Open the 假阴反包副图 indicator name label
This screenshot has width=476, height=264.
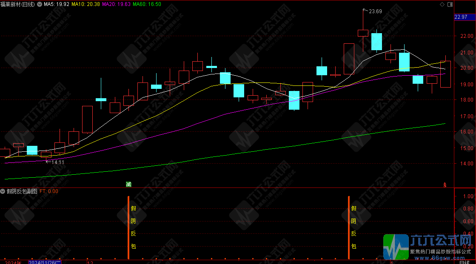(22, 191)
